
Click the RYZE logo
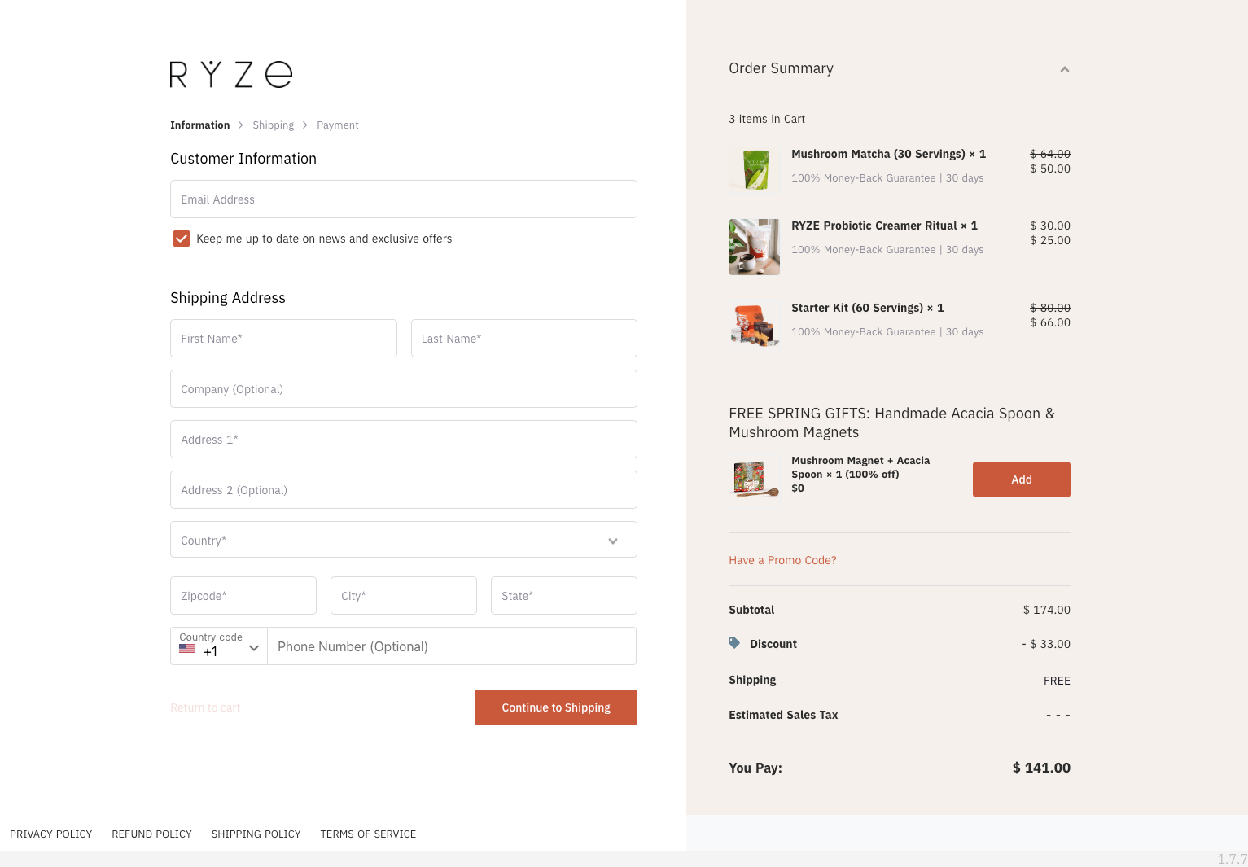point(231,74)
